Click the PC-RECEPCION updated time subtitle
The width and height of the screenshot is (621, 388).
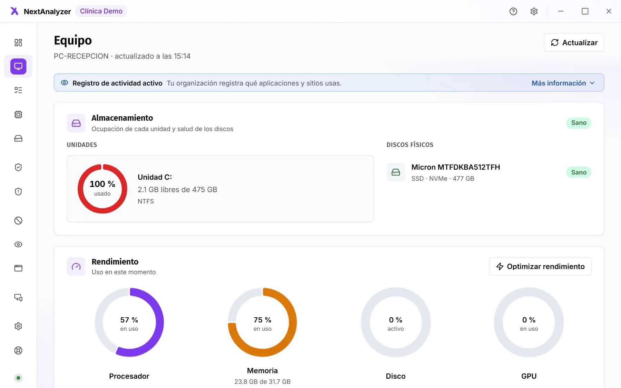pyautogui.click(x=122, y=56)
